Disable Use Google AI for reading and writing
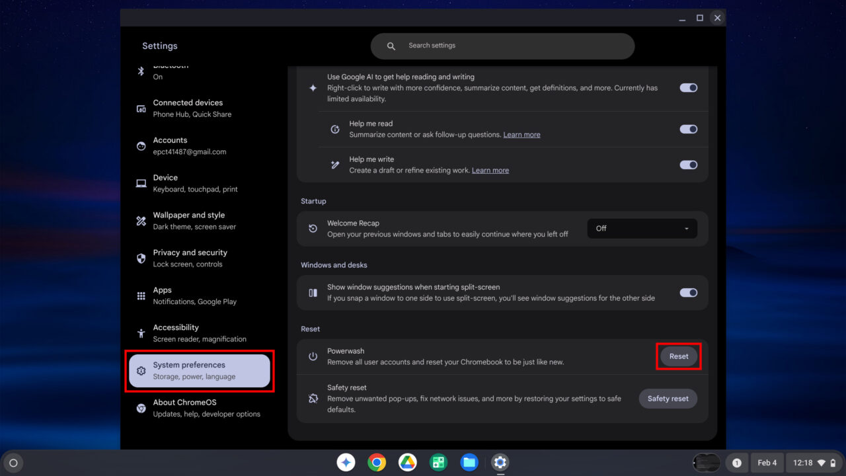 click(x=688, y=87)
